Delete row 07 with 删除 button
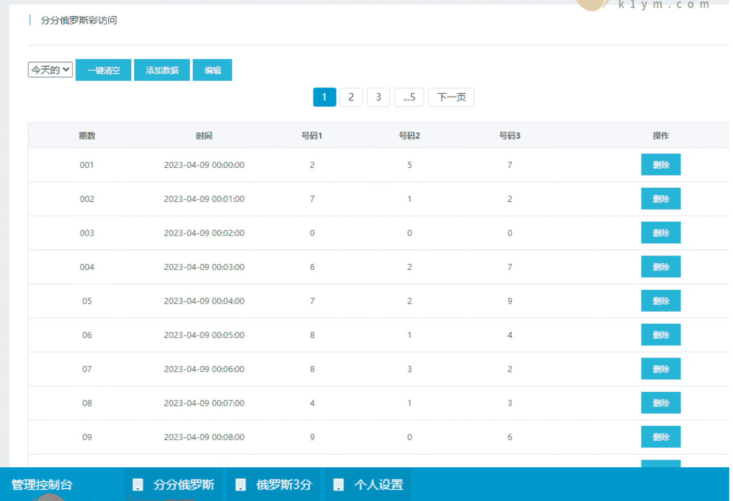 pos(661,369)
